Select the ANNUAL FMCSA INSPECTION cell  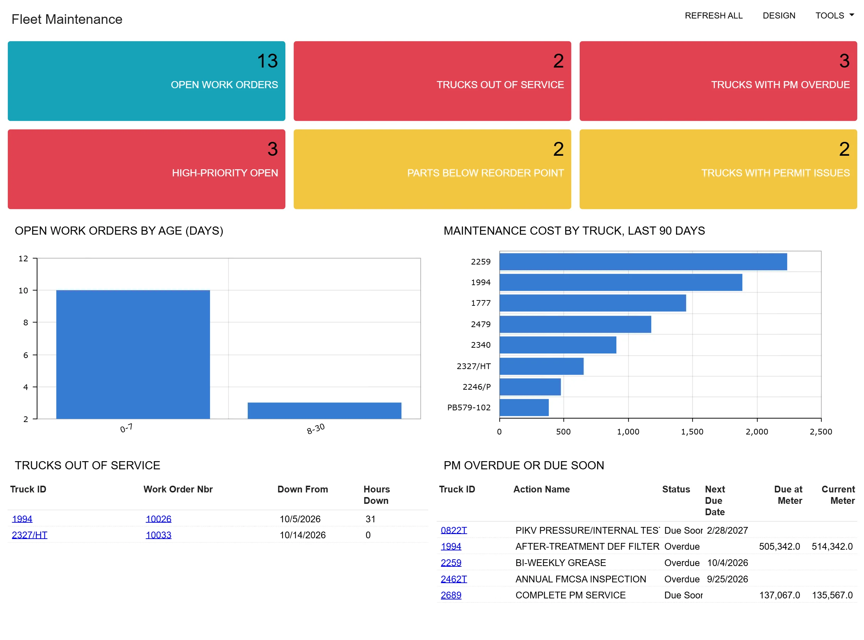pos(580,579)
